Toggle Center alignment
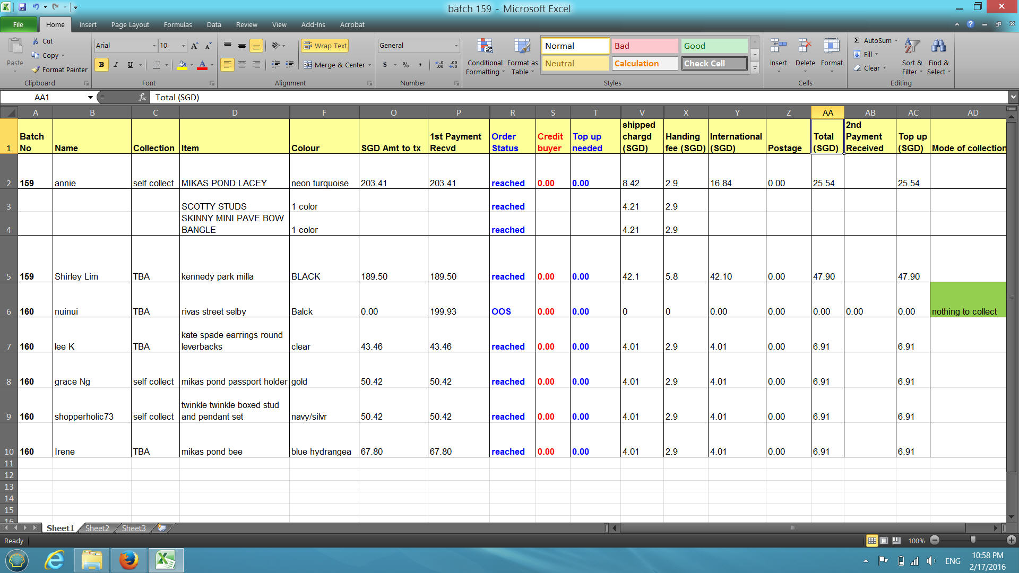Image resolution: width=1019 pixels, height=573 pixels. pyautogui.click(x=241, y=65)
